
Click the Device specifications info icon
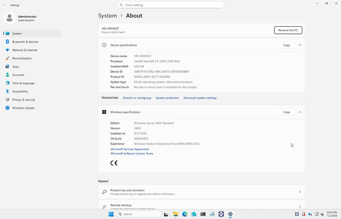coord(104,45)
